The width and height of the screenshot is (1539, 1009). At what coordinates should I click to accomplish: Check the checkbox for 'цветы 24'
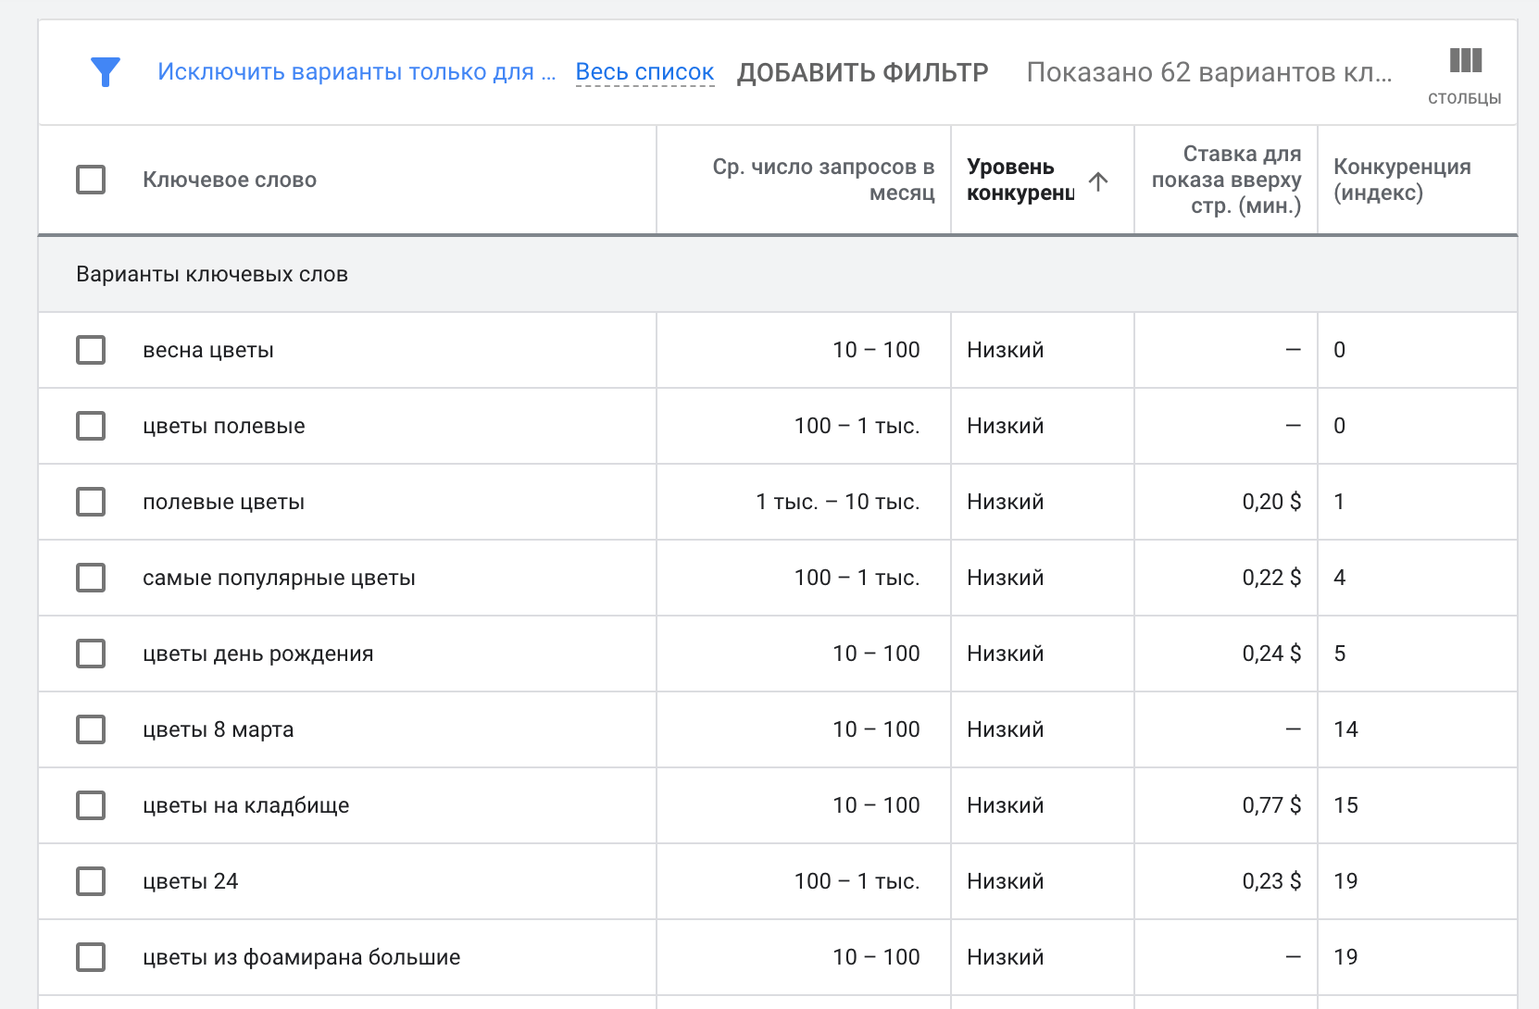90,881
